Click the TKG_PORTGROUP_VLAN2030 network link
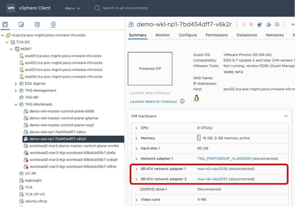Image resolution: width=296 pixels, height=207 pixels. click(x=224, y=159)
